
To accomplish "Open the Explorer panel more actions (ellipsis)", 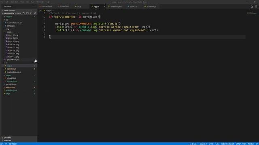I will pyautogui.click(x=34, y=6).
